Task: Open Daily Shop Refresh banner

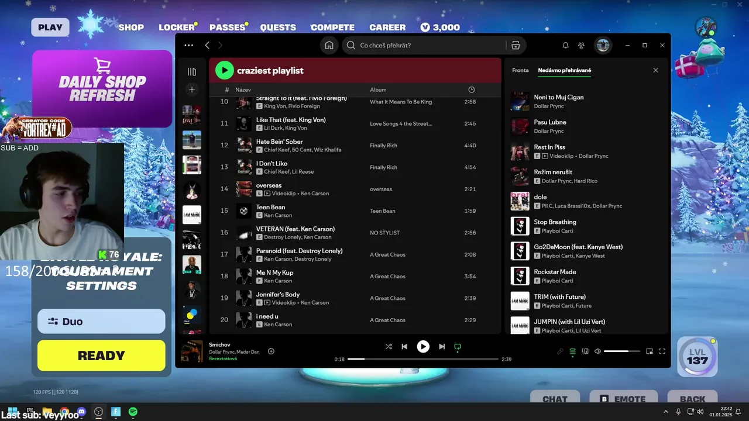Action: click(102, 88)
